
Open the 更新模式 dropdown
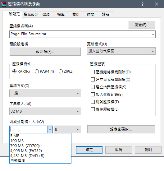[x=121, y=51]
